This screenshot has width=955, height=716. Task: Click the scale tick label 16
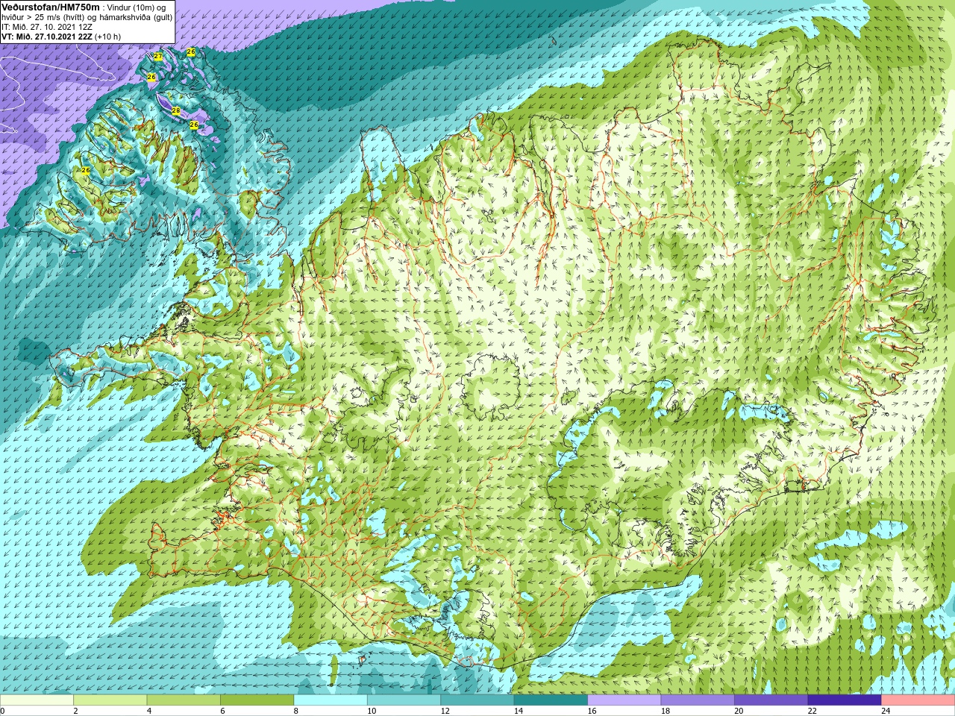pyautogui.click(x=592, y=711)
